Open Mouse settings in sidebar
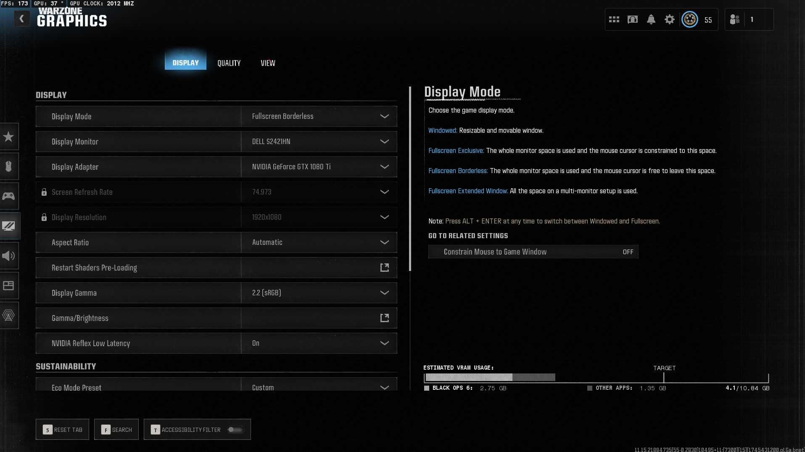This screenshot has height=452, width=805. 8,166
